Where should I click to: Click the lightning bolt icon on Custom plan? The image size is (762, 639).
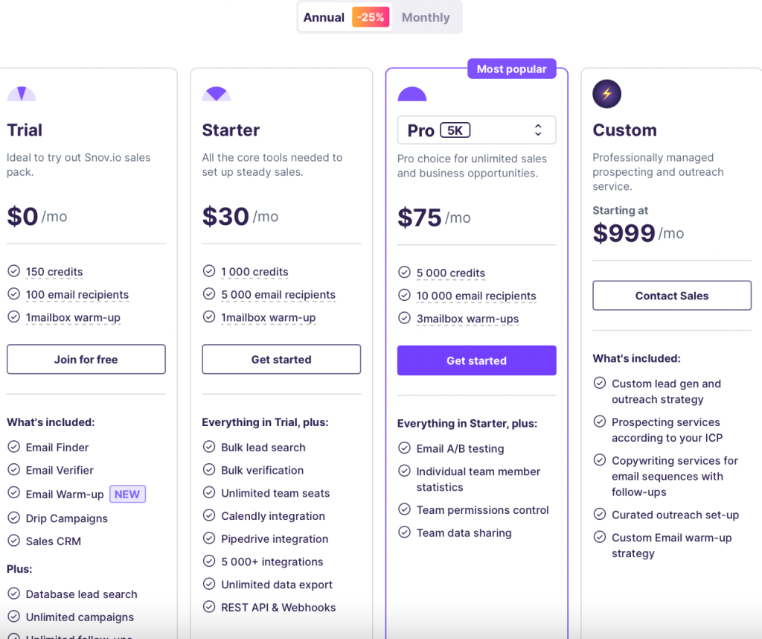606,93
